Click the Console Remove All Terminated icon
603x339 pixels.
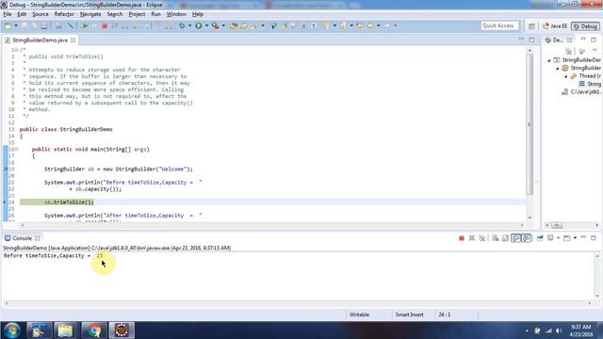(481, 238)
